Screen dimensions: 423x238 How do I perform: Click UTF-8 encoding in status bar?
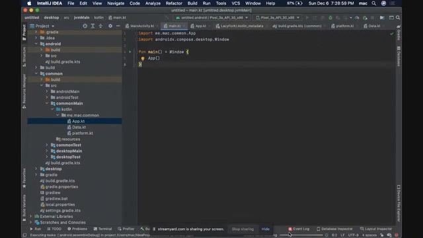(353, 235)
